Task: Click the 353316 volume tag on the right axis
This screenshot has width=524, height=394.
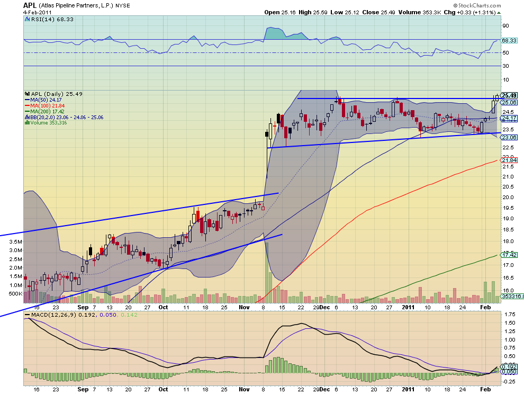Action: (x=513, y=297)
